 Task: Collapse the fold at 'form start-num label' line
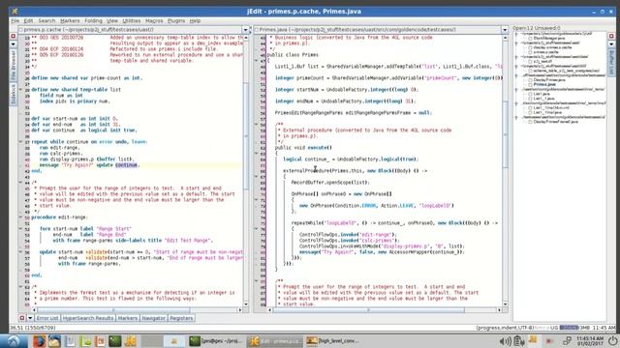pyautogui.click(x=20, y=228)
